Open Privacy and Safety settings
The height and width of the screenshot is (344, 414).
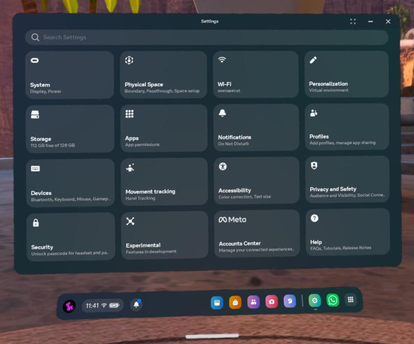pos(347,179)
